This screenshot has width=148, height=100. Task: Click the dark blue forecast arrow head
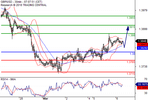pyautogui.click(x=128, y=28)
